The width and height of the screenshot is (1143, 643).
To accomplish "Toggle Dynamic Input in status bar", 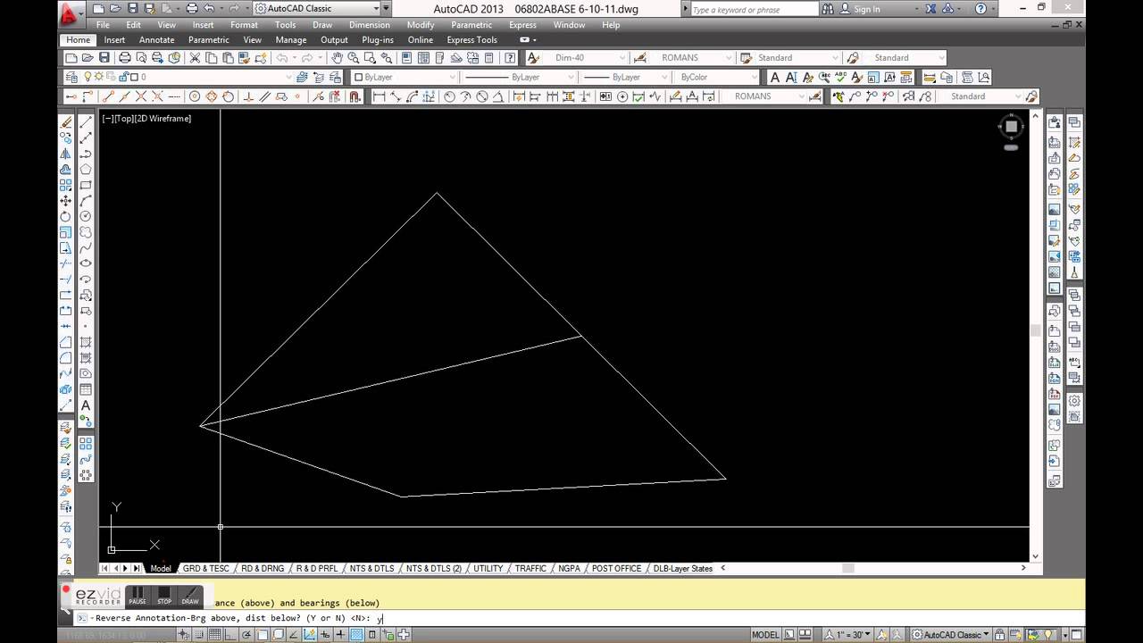I will [x=326, y=635].
